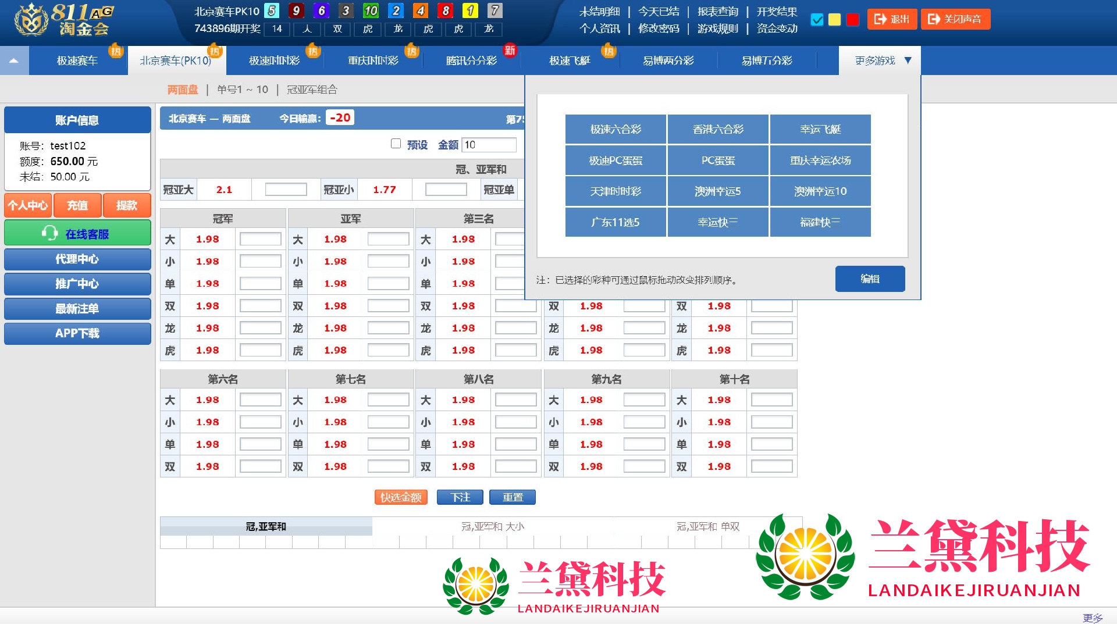Click the 811 淘金会 crown logo
The width and height of the screenshot is (1117, 624).
[x=31, y=20]
